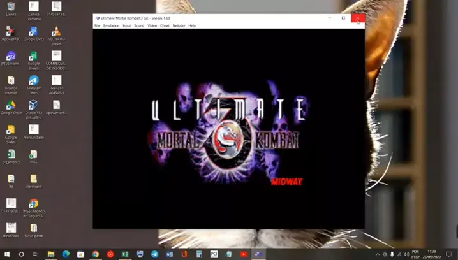
Task: Close the Snes9x emulator window
Action: (x=358, y=18)
